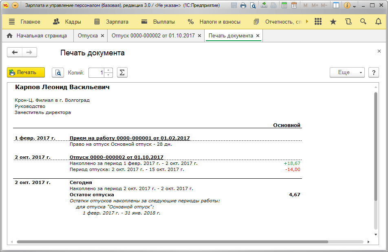
Task: Open link Отпуск 0000-000002 от 01.10.2017
Action: click(x=117, y=157)
